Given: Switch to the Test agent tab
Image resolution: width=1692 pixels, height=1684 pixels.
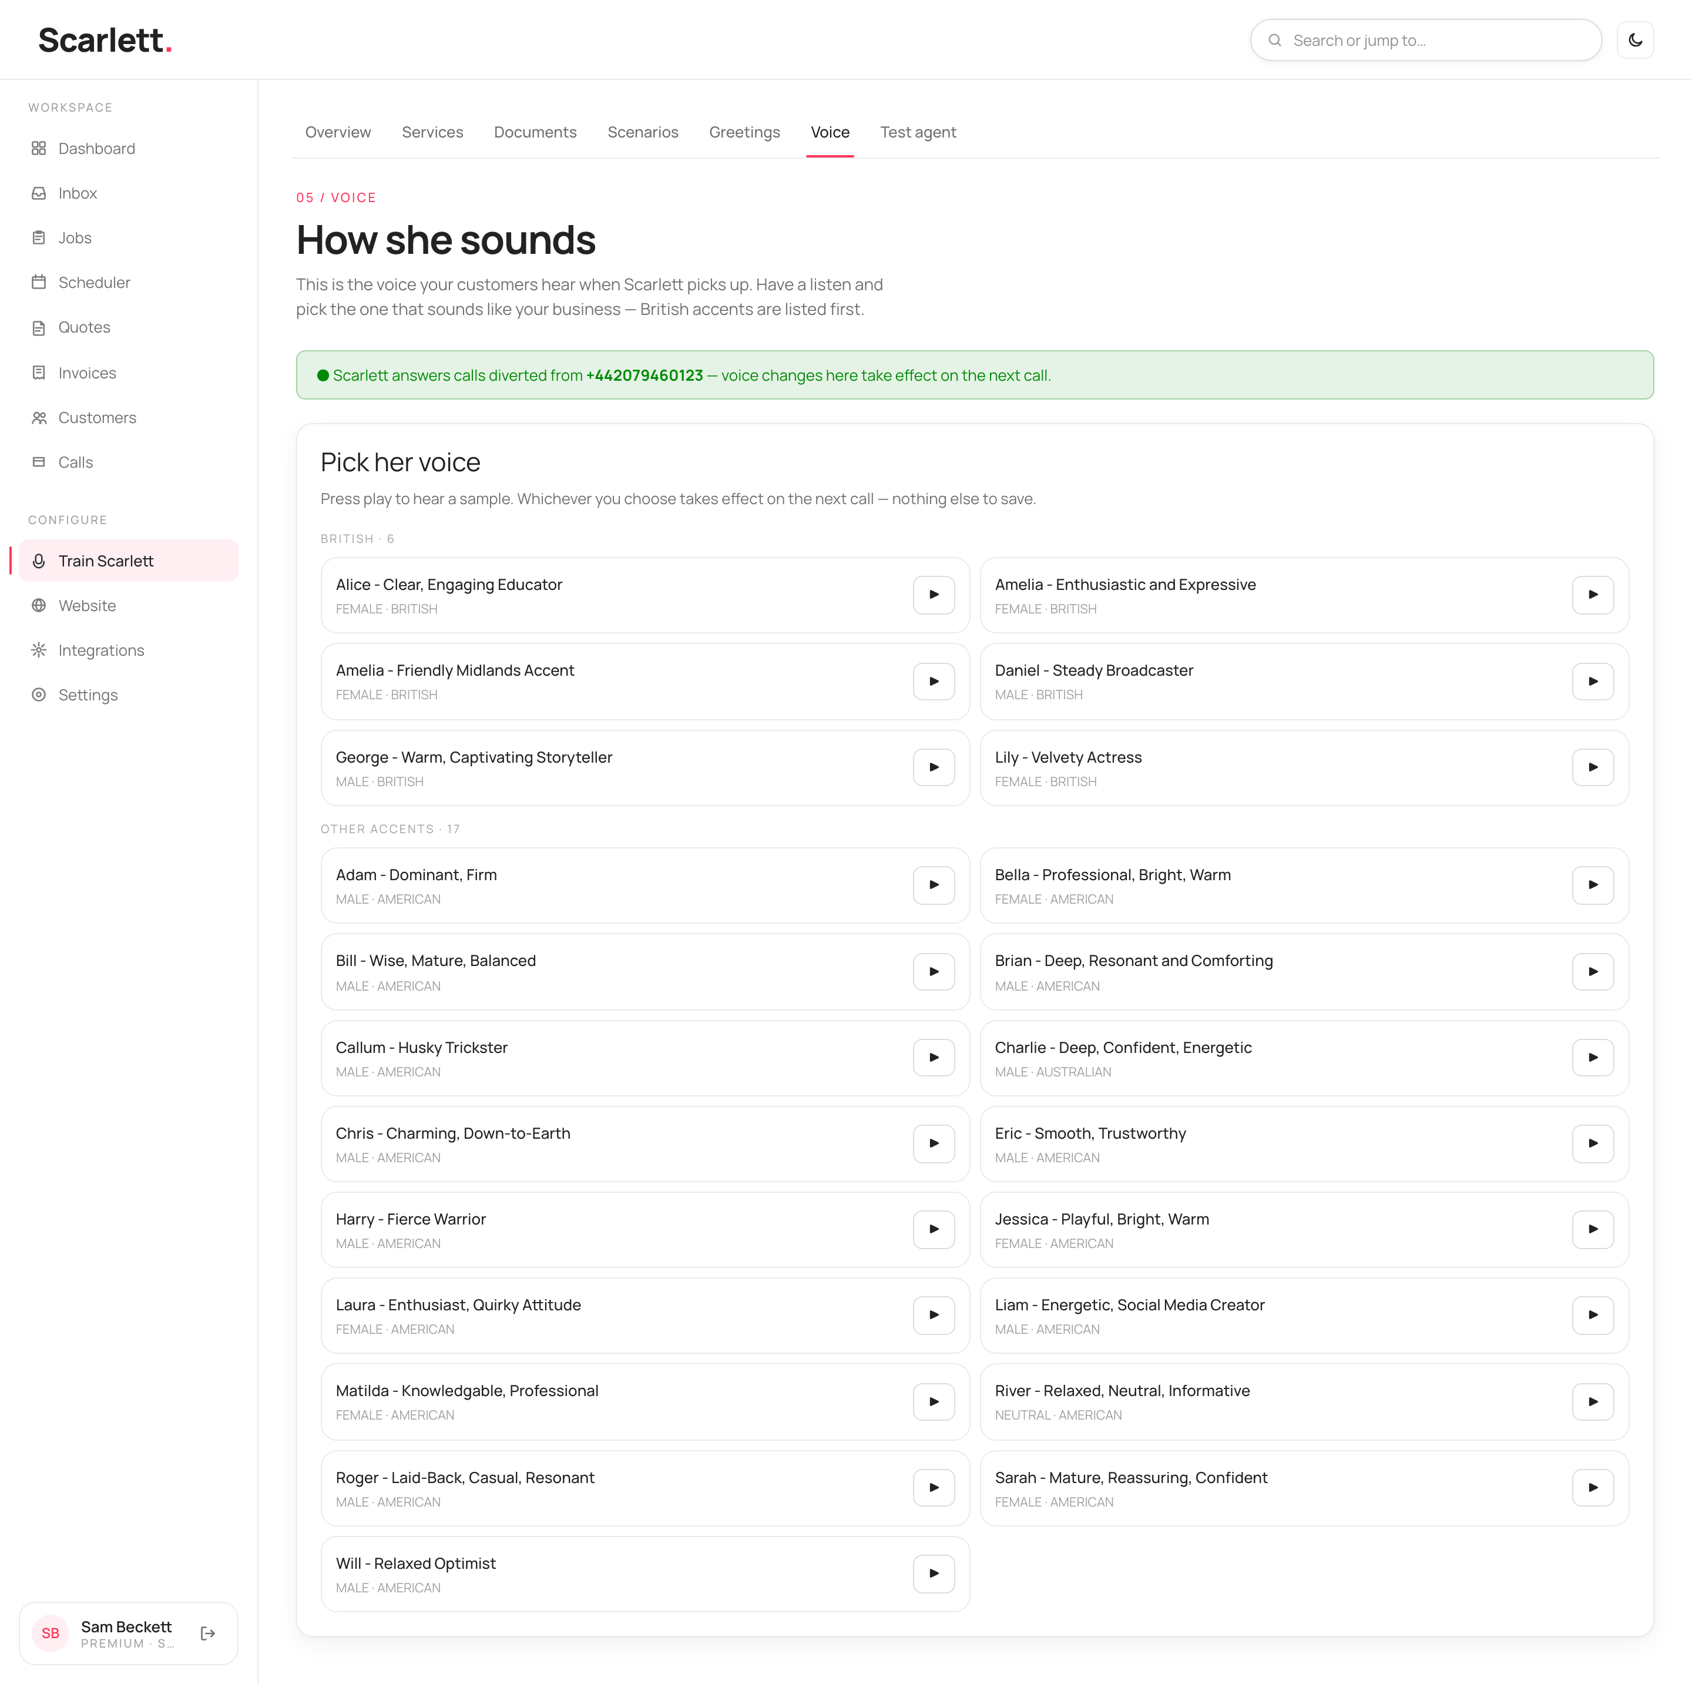Looking at the screenshot, I should pyautogui.click(x=918, y=132).
